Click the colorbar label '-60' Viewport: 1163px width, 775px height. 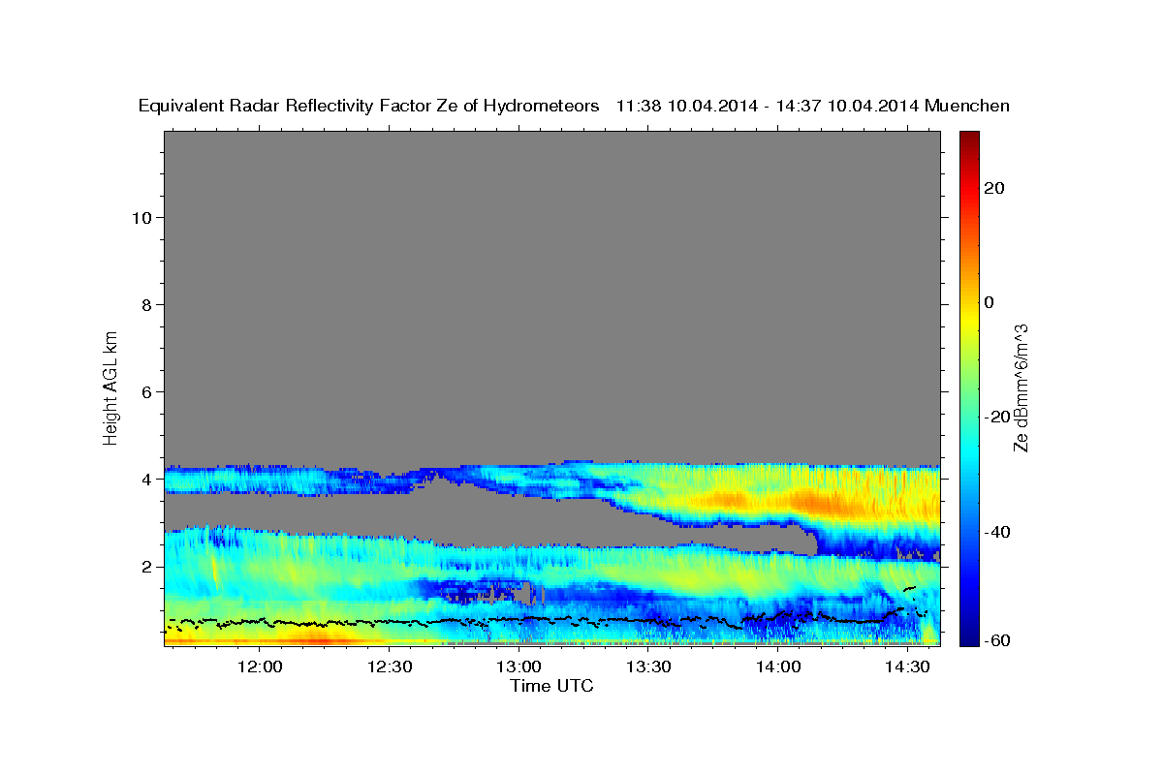[x=995, y=639]
